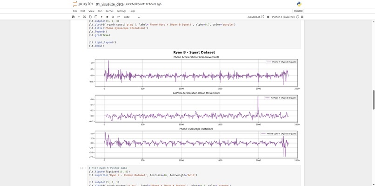Click the plt.grid(True) code line
The height and width of the screenshot is (186, 375).
pyautogui.click(x=99, y=35)
